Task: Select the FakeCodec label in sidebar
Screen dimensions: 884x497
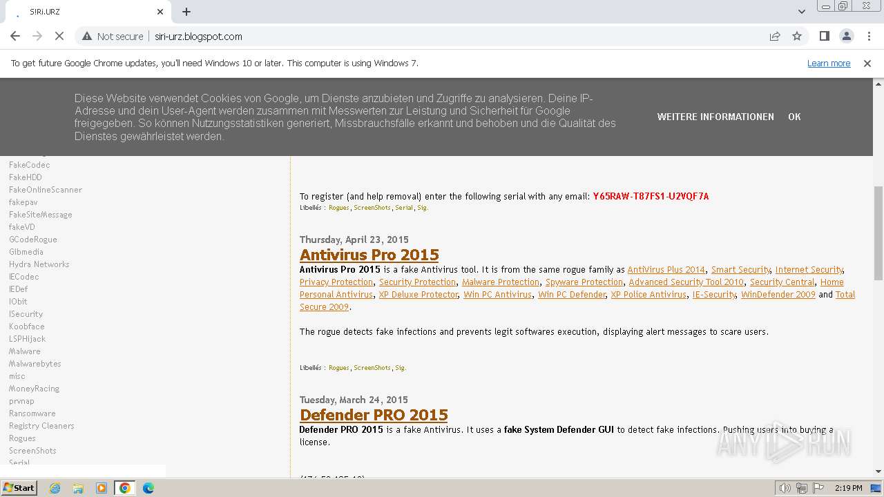Action: (29, 165)
